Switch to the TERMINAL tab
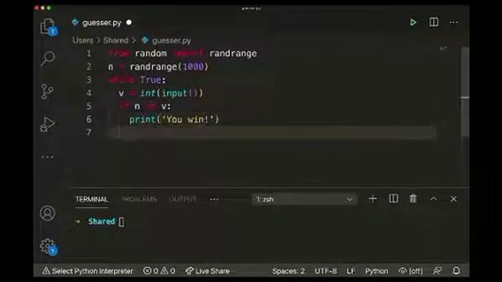Viewport: 502px width, 282px height. (92, 199)
